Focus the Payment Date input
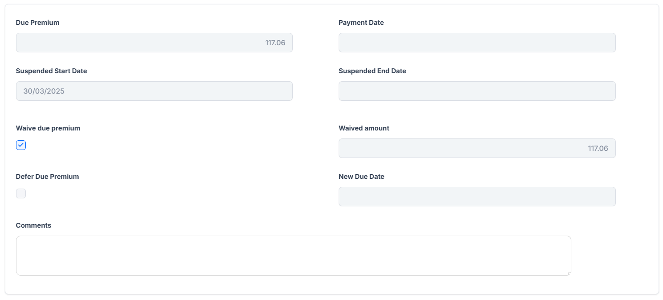Image resolution: width=663 pixels, height=300 pixels. pyautogui.click(x=477, y=43)
